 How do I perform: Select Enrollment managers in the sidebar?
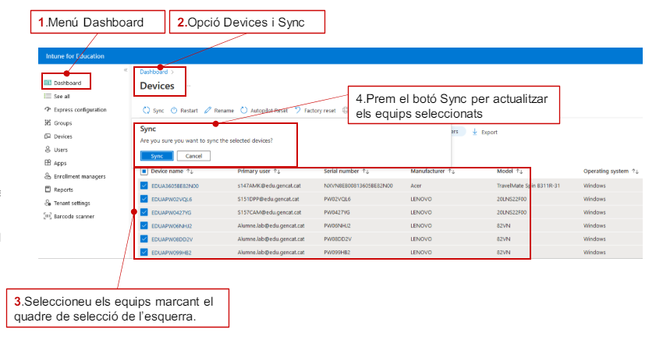tap(80, 176)
